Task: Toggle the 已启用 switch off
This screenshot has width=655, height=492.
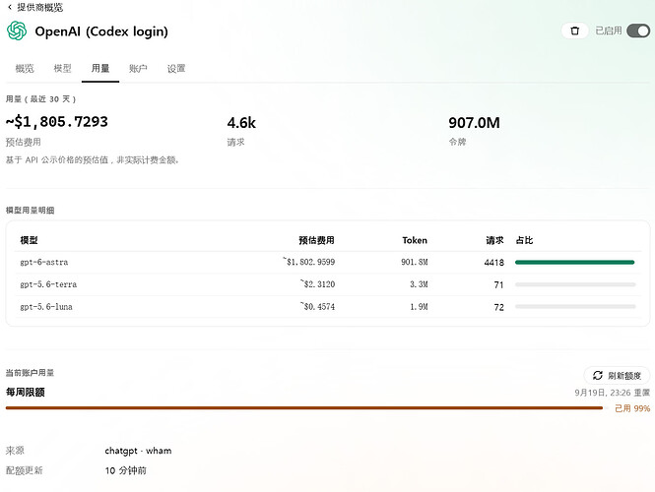Action: (x=638, y=31)
